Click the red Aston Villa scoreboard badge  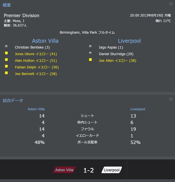point(64,170)
